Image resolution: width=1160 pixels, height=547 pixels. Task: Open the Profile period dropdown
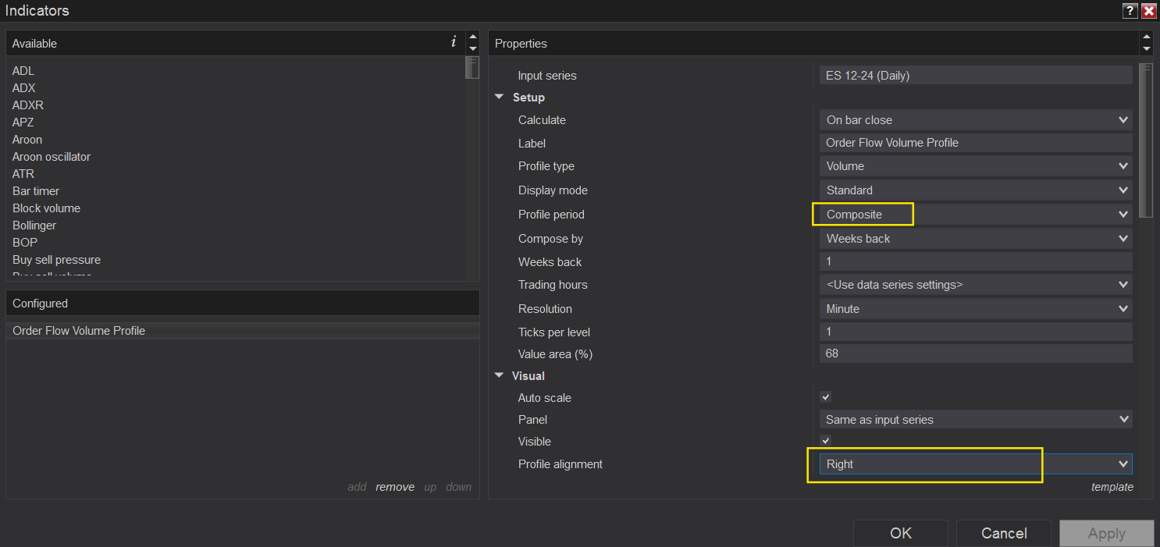click(976, 215)
